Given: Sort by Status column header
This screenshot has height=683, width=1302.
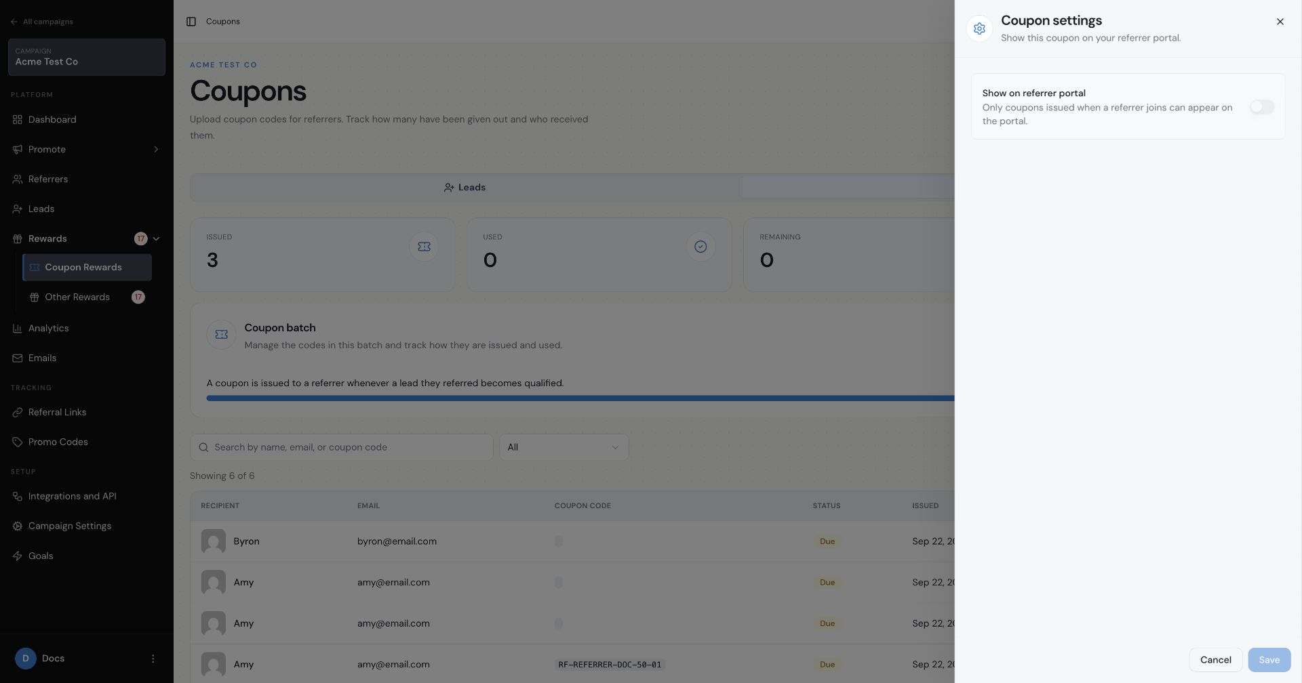Looking at the screenshot, I should (x=826, y=506).
